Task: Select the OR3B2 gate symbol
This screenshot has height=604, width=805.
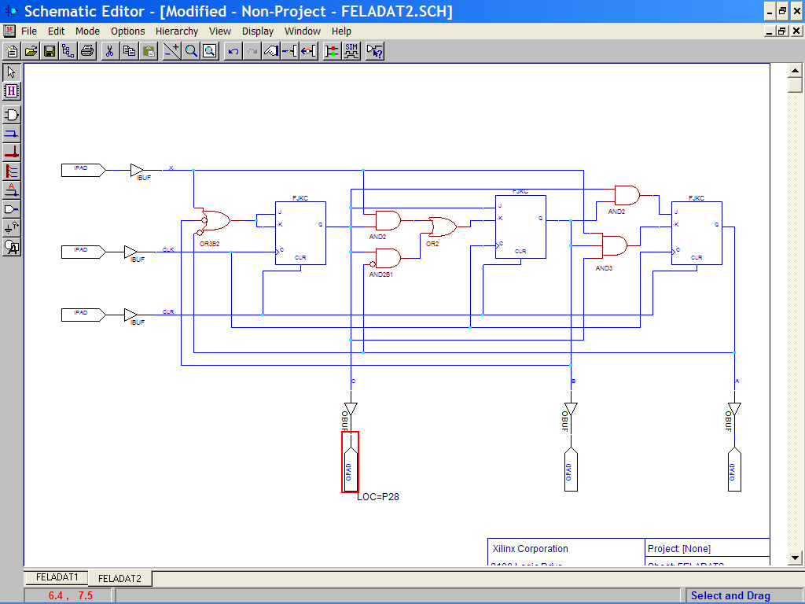Action: 215,221
